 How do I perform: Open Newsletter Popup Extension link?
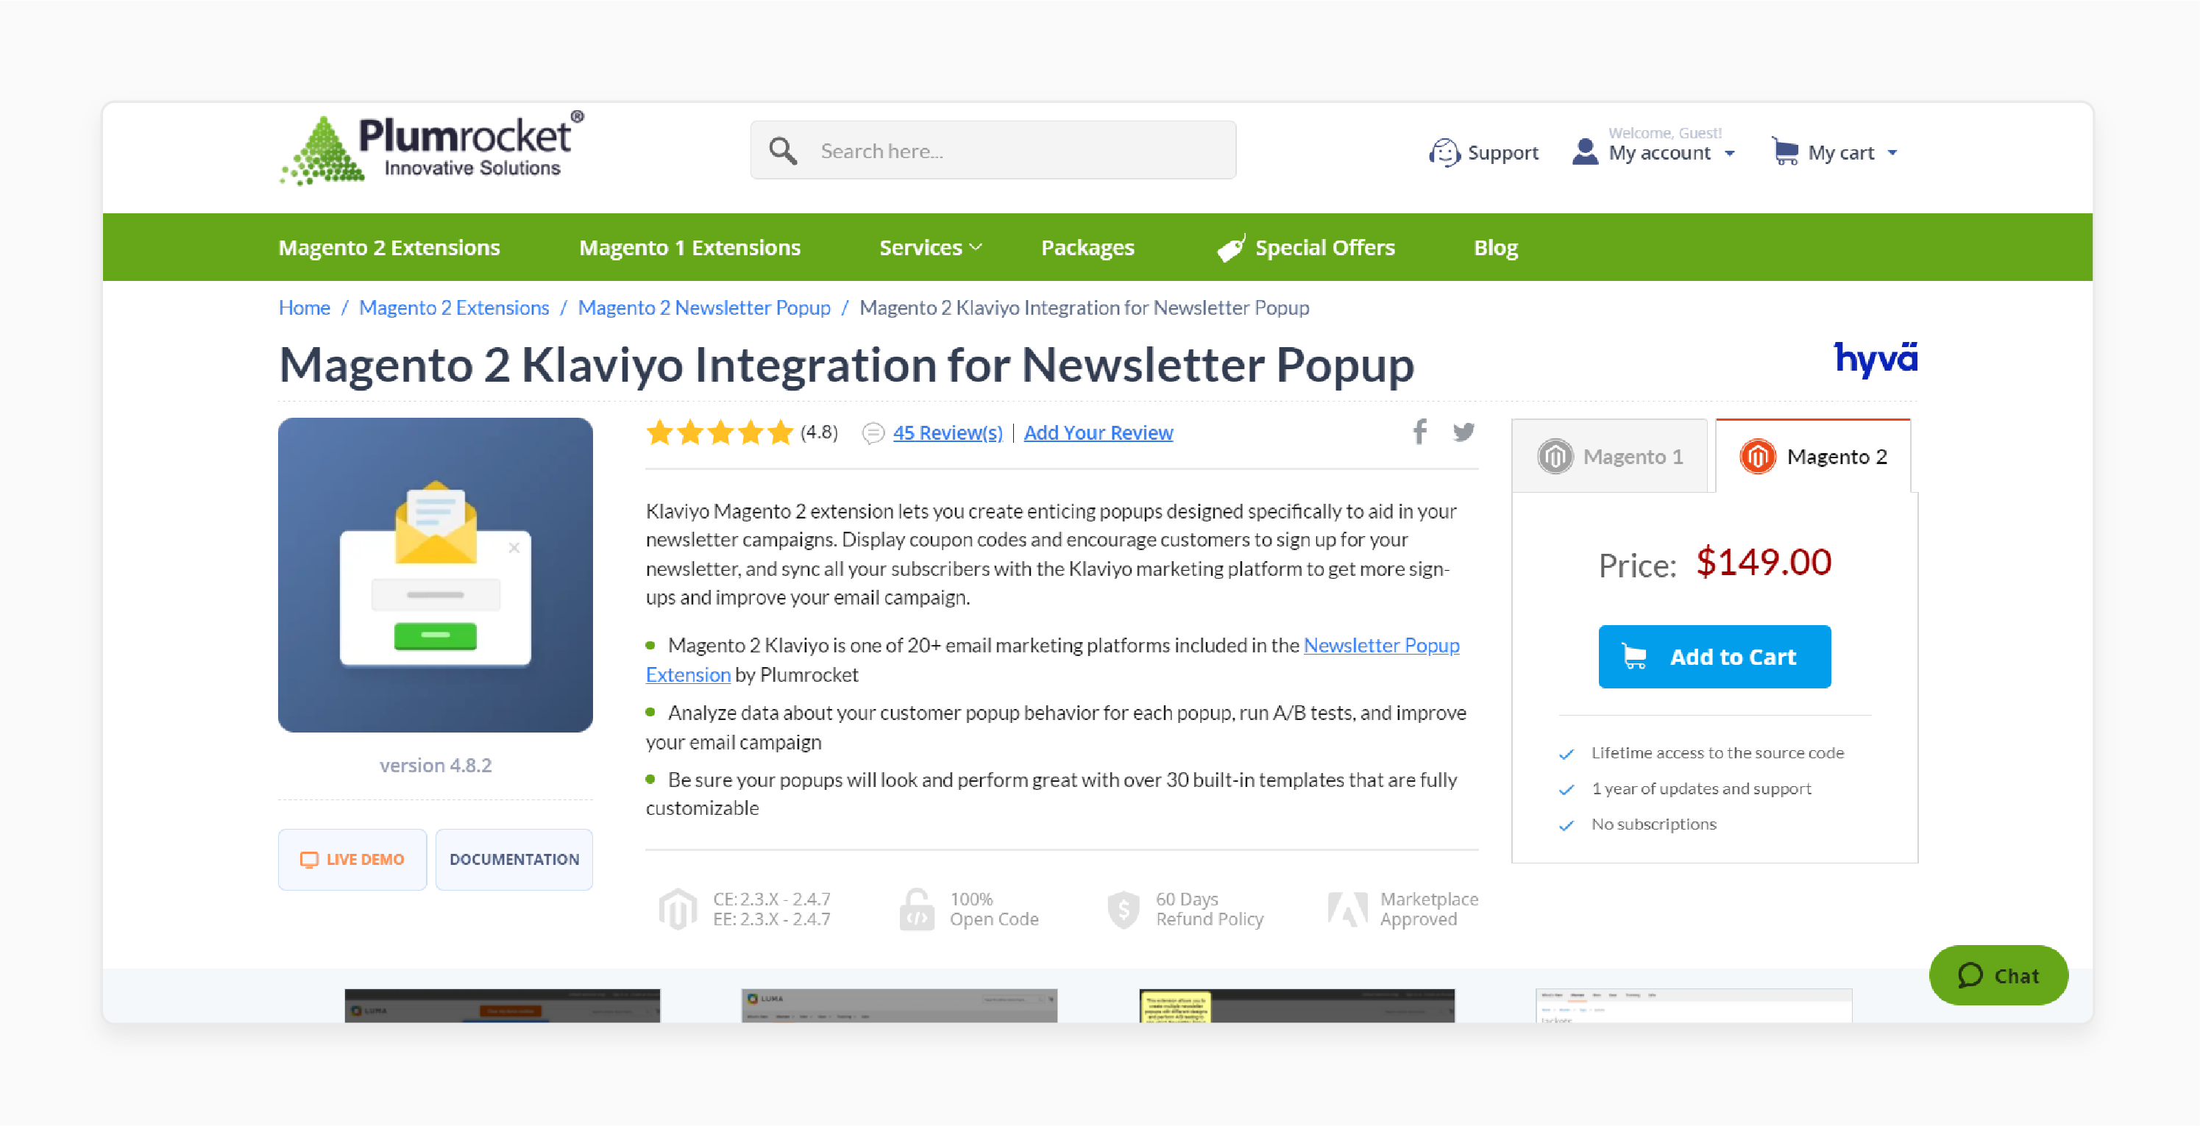pos(1381,646)
